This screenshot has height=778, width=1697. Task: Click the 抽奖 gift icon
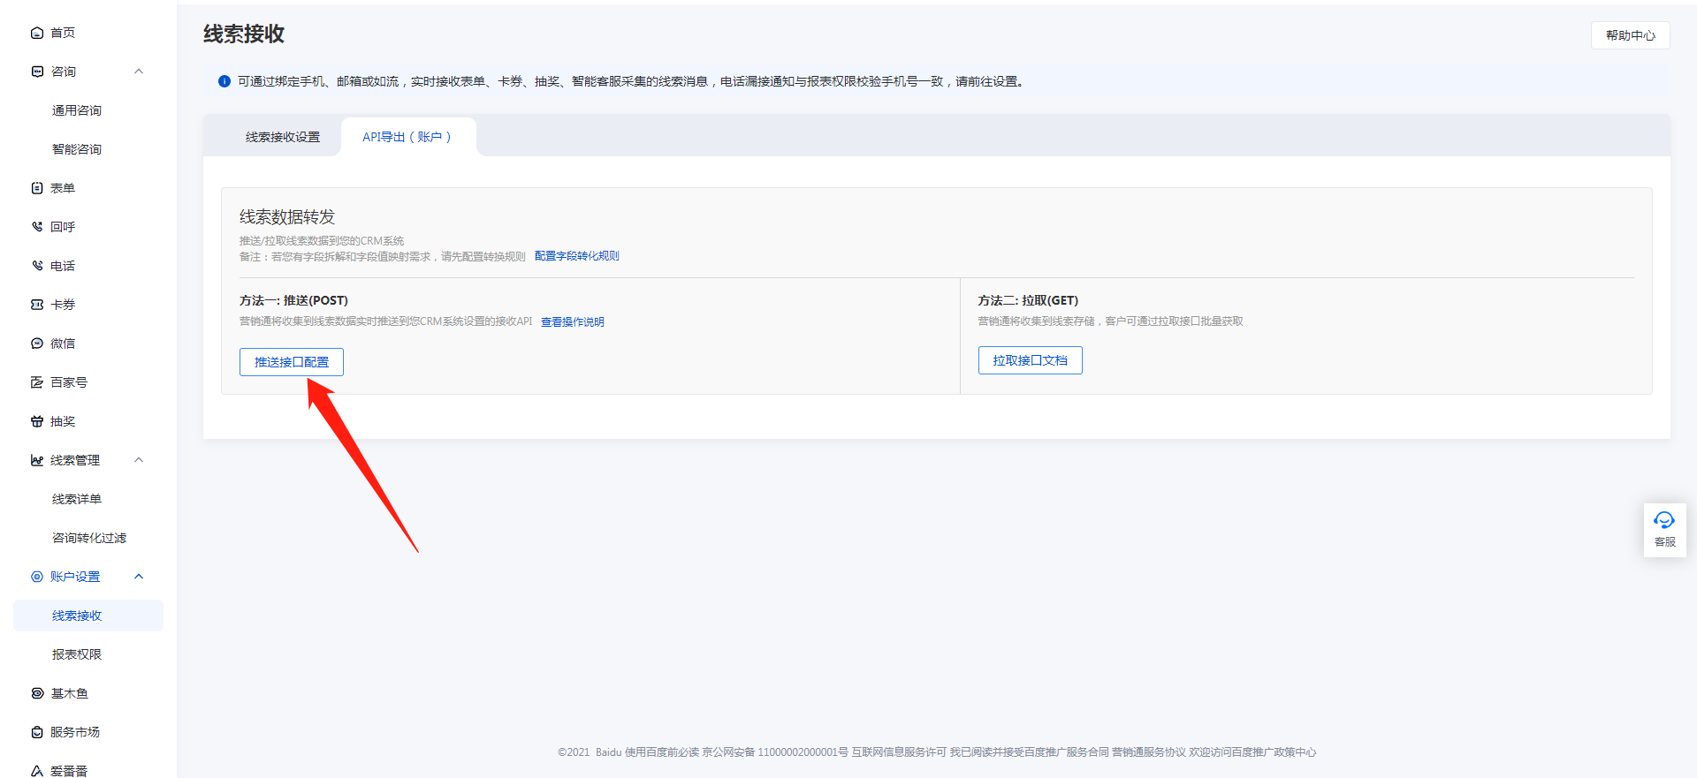pyautogui.click(x=37, y=421)
